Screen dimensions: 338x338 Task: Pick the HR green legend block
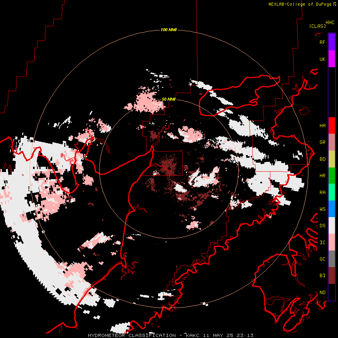[332, 176]
